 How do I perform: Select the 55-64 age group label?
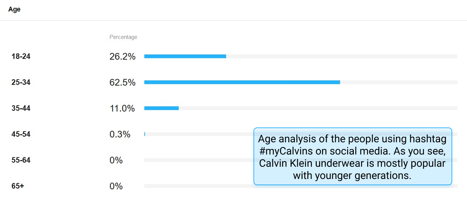tap(21, 160)
